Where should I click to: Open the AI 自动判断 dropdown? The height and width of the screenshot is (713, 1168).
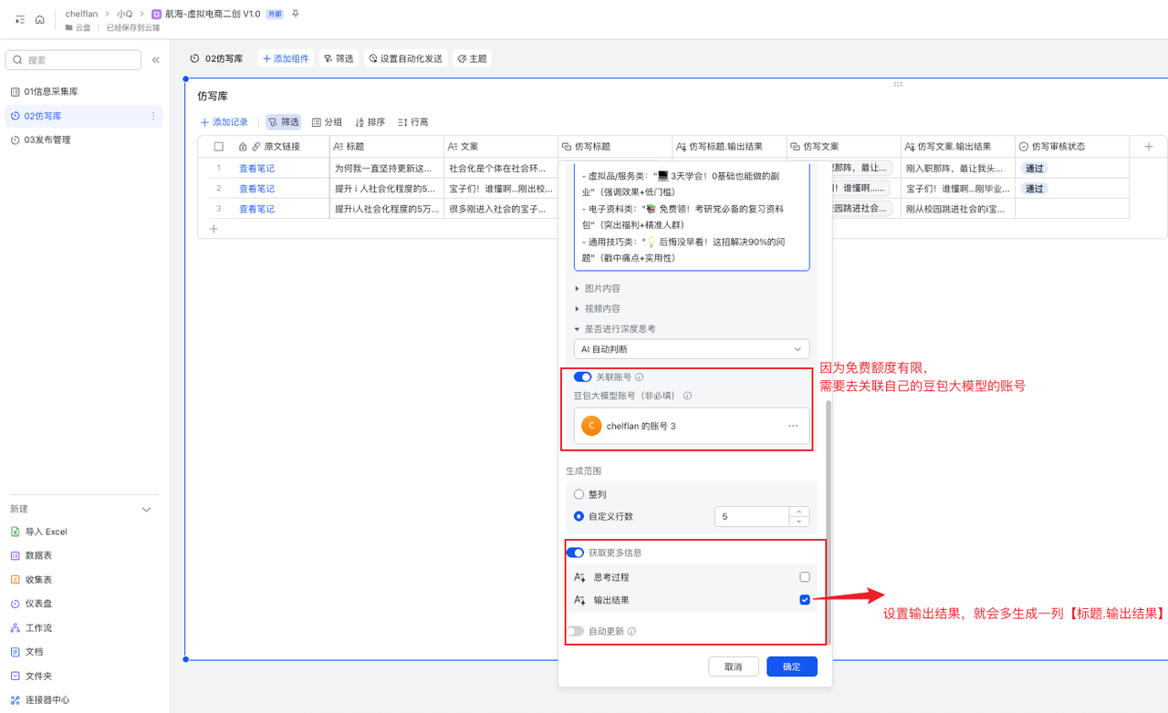[692, 349]
